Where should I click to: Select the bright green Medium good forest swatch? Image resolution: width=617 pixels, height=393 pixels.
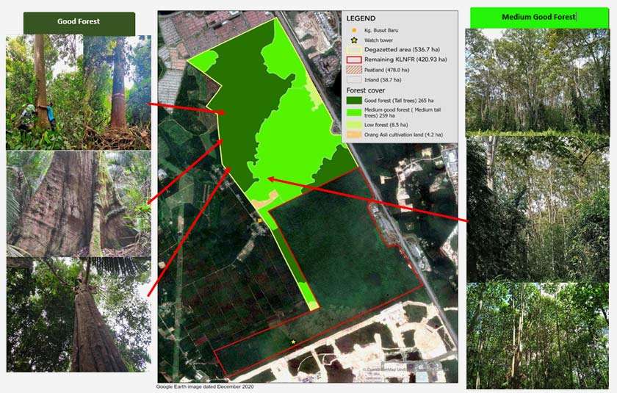coord(354,112)
